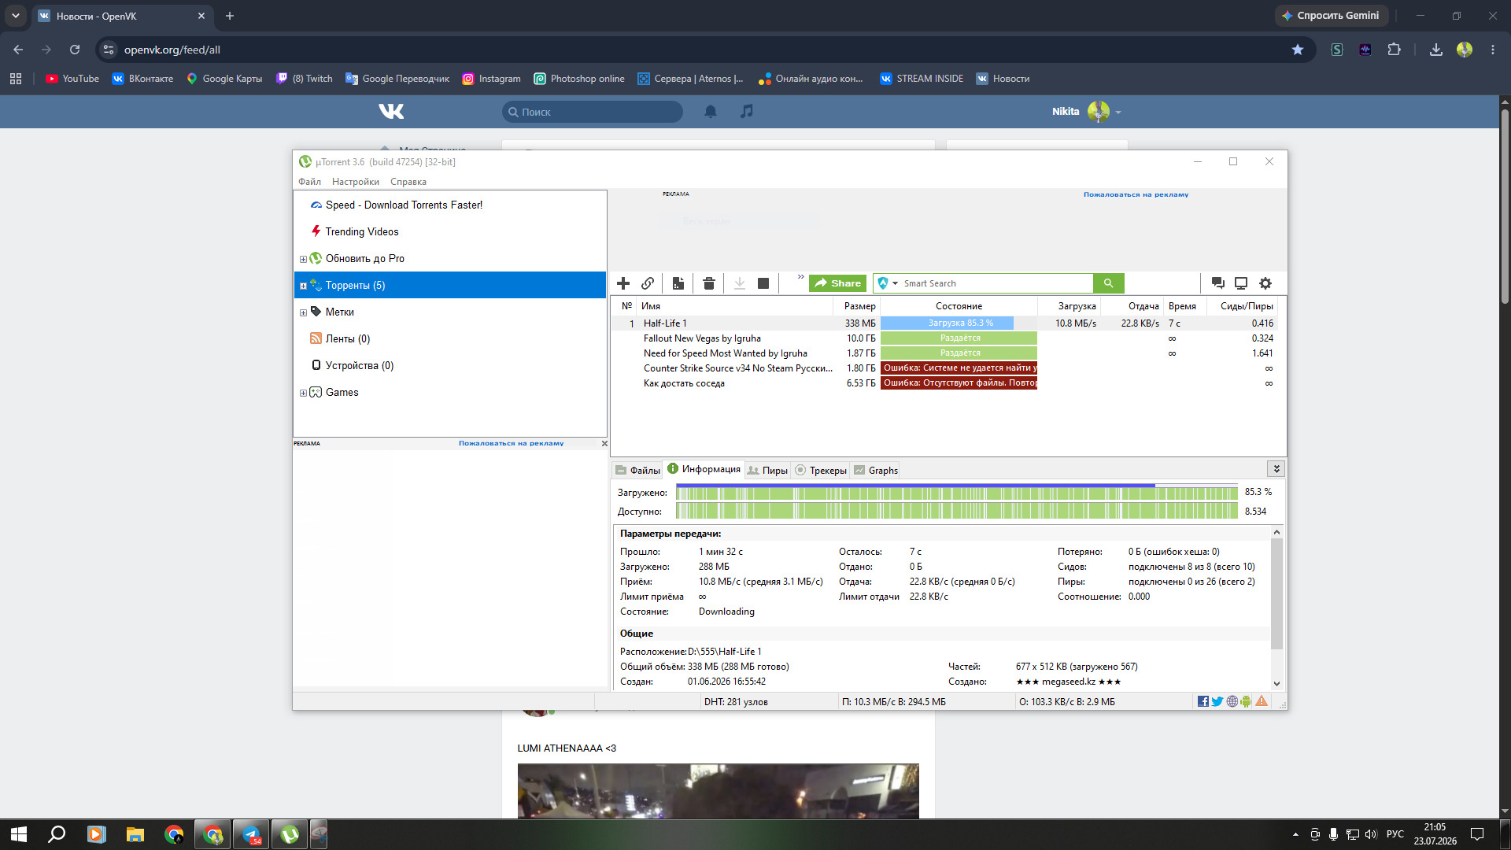The width and height of the screenshot is (1511, 850).
Task: Open File Explorer from the taskbar
Action: (135, 834)
